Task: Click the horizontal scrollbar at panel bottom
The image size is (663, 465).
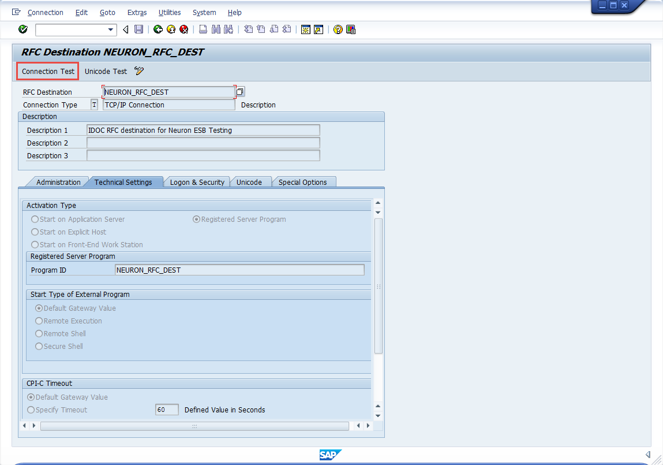Action: click(194, 426)
